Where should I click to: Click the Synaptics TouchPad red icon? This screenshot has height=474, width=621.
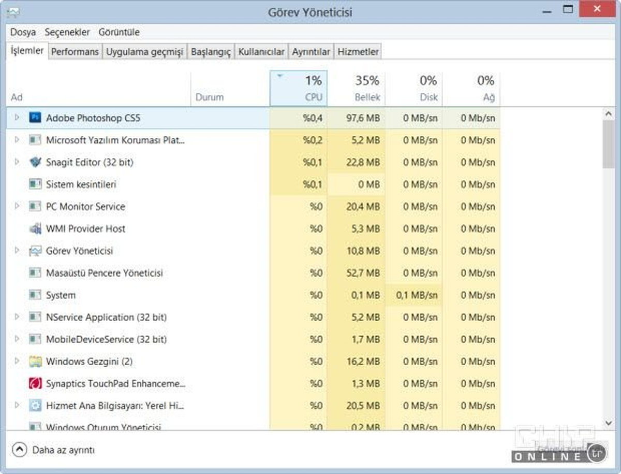point(35,384)
